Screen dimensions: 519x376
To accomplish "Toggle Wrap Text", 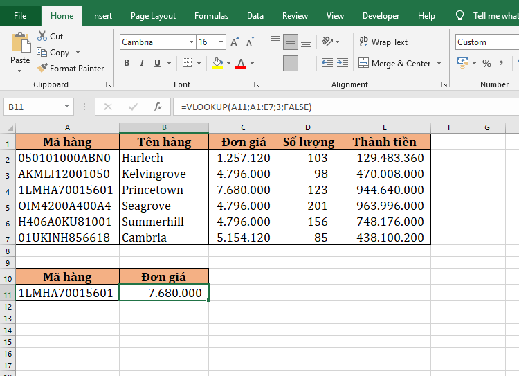I will pyautogui.click(x=383, y=42).
